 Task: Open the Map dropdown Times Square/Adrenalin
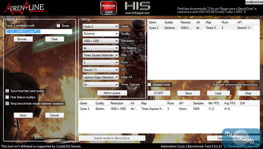pyautogui.click(x=101, y=55)
